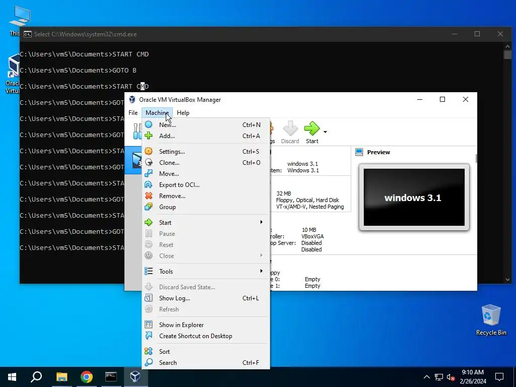
Task: Select Group menu entry
Action: (x=206, y=207)
